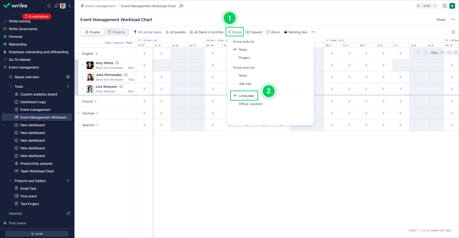
Task: Open the help question mark icon
Action: tap(444, 6)
